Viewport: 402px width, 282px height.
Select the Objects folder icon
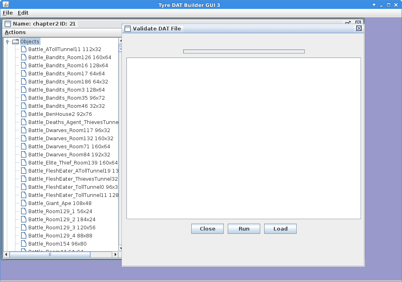coord(16,42)
